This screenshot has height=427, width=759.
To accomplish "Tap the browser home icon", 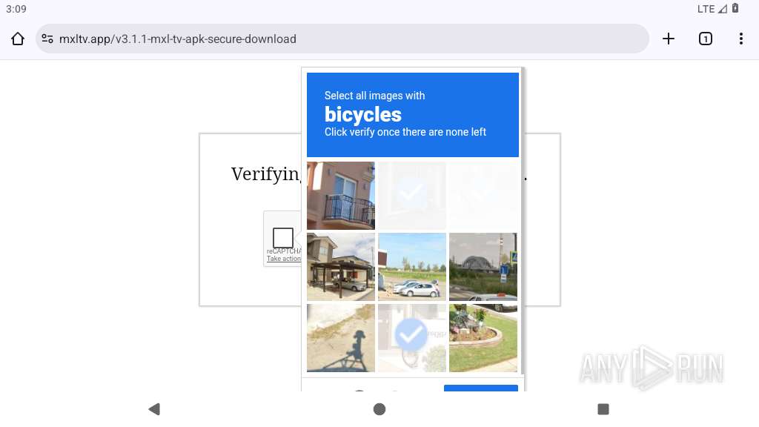I will [x=18, y=39].
